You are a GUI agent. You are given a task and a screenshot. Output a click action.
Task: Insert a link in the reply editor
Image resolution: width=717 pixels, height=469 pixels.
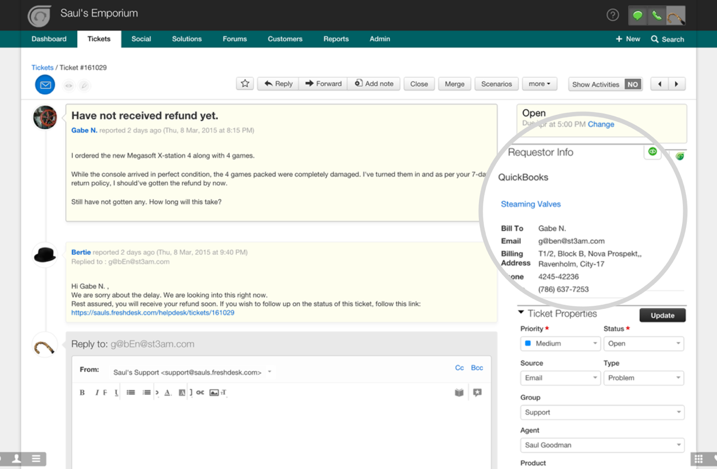(200, 393)
